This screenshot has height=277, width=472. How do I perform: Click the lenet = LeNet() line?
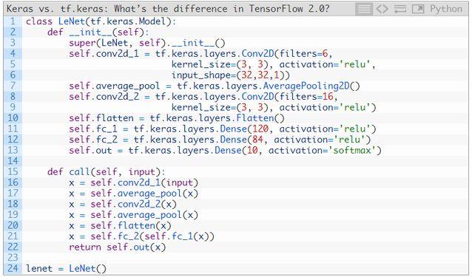tap(67, 268)
